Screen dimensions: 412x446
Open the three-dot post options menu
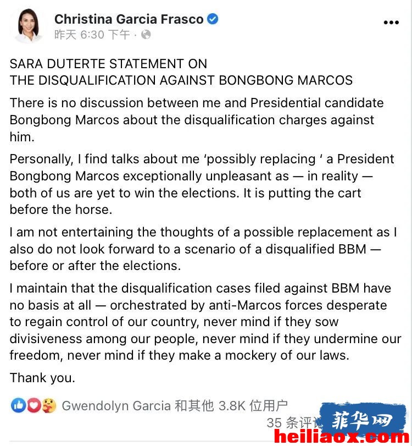(391, 22)
